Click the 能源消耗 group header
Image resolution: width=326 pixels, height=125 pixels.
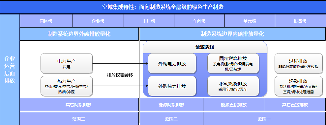point(205,47)
